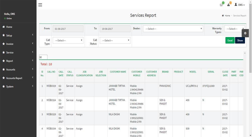252x137 pixels.
Task: Open the Call Type dropdown
Action: coord(68,40)
